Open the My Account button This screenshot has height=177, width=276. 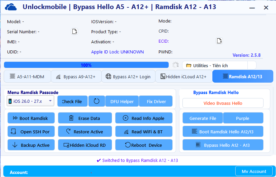click(x=254, y=171)
